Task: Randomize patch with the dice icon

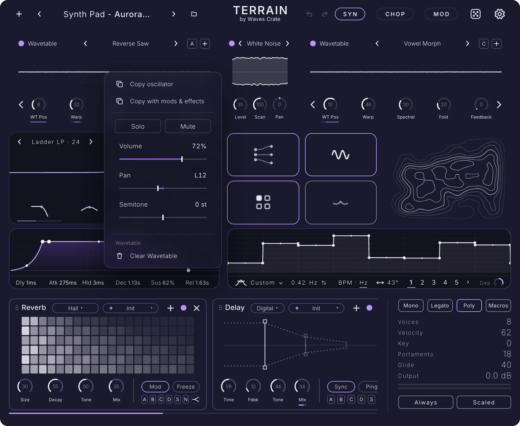Action: (x=476, y=14)
